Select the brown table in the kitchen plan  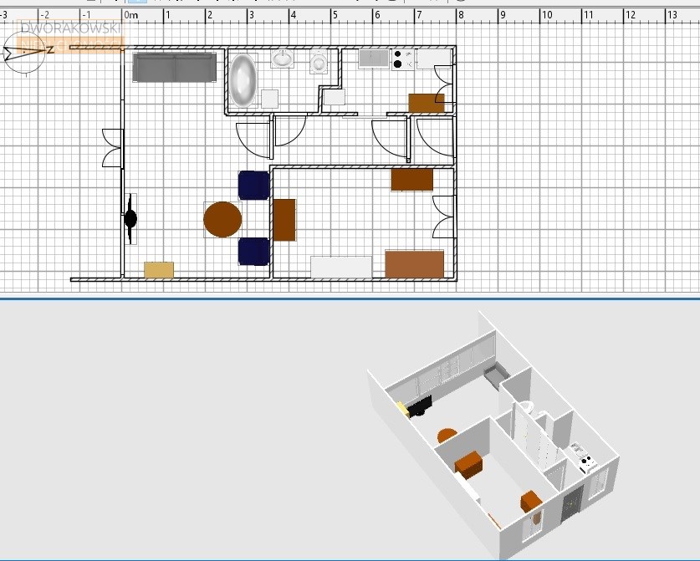(427, 103)
